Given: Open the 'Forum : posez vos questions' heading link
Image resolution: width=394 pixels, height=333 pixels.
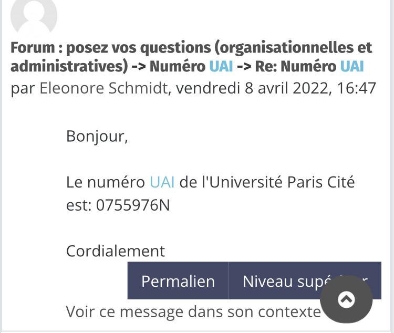Looking at the screenshot, I should [x=191, y=57].
